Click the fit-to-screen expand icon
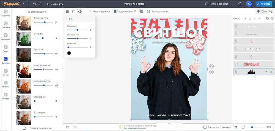The width and height of the screenshot is (275, 131). point(243,127)
